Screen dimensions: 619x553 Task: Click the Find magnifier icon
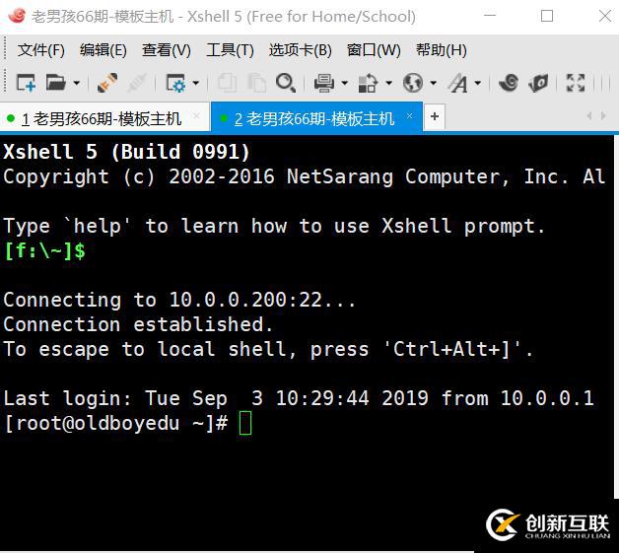point(286,83)
